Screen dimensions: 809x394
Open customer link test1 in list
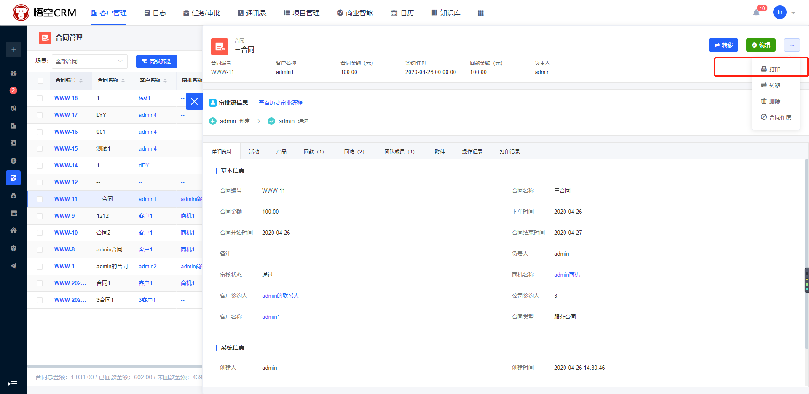145,98
